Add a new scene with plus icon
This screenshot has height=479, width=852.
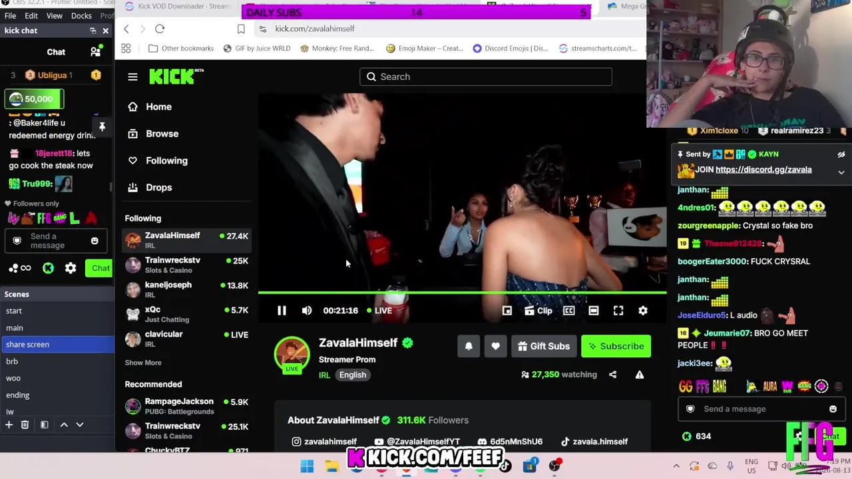click(9, 424)
